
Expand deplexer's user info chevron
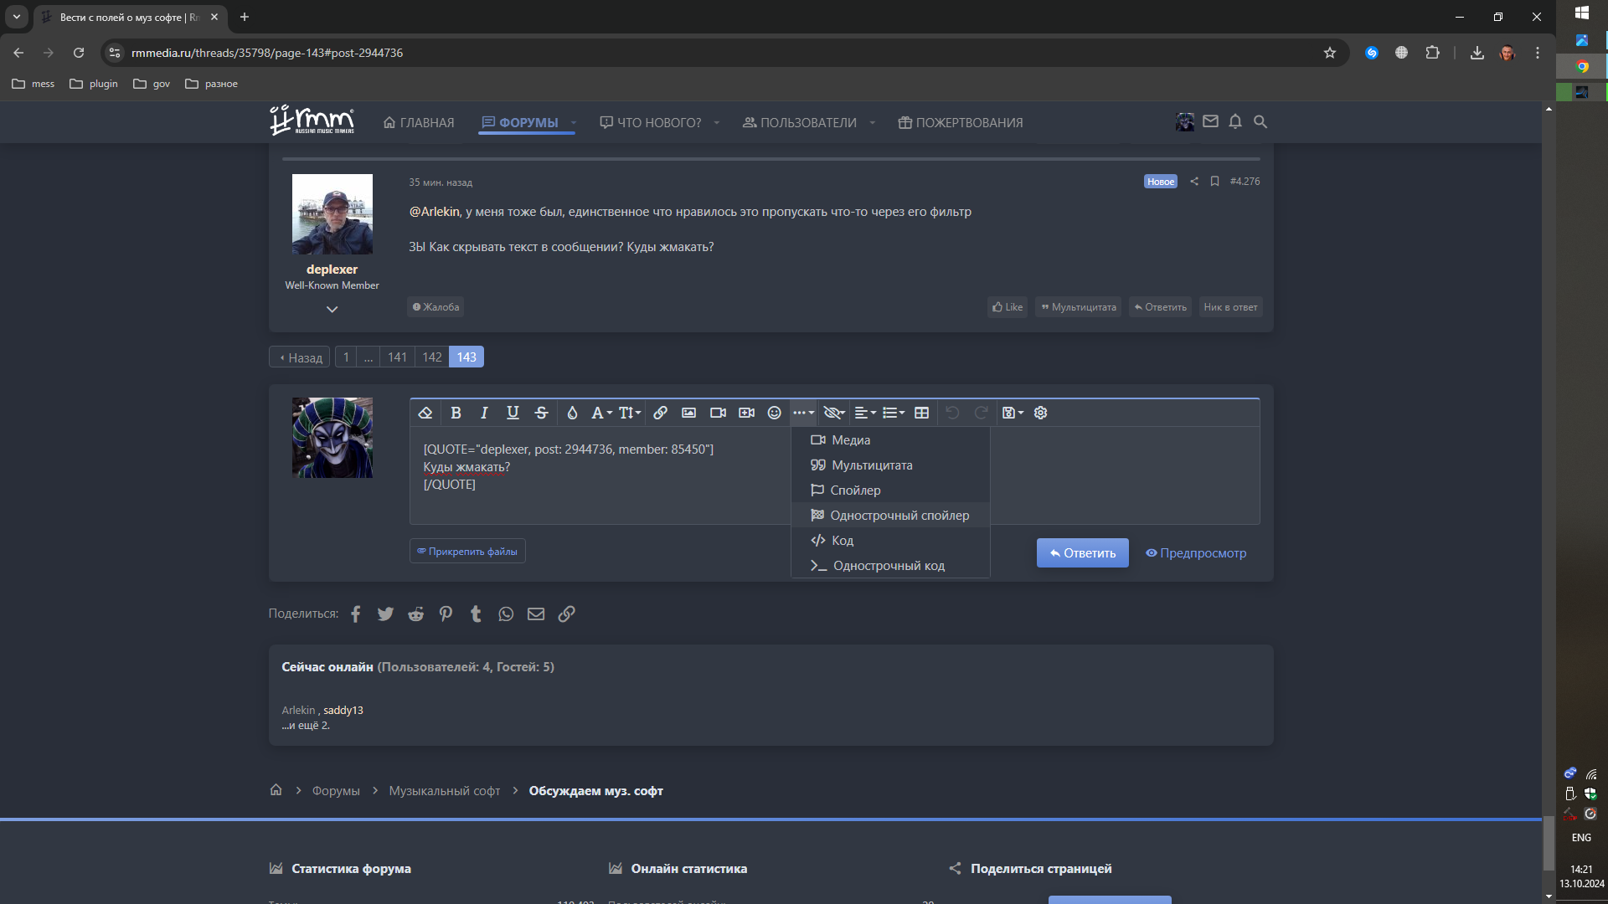point(332,310)
